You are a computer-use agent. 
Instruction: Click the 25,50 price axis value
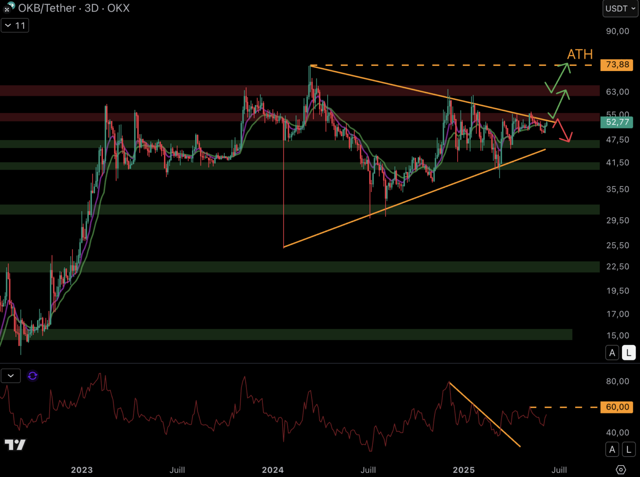click(x=617, y=245)
